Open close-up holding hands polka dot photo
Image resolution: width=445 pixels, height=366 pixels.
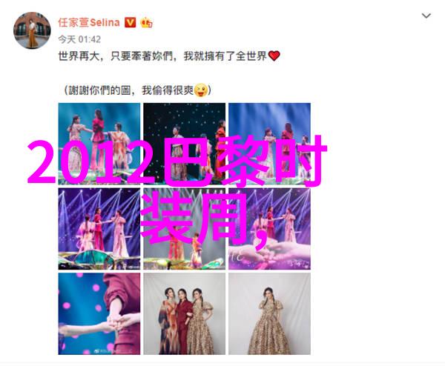tap(99, 314)
